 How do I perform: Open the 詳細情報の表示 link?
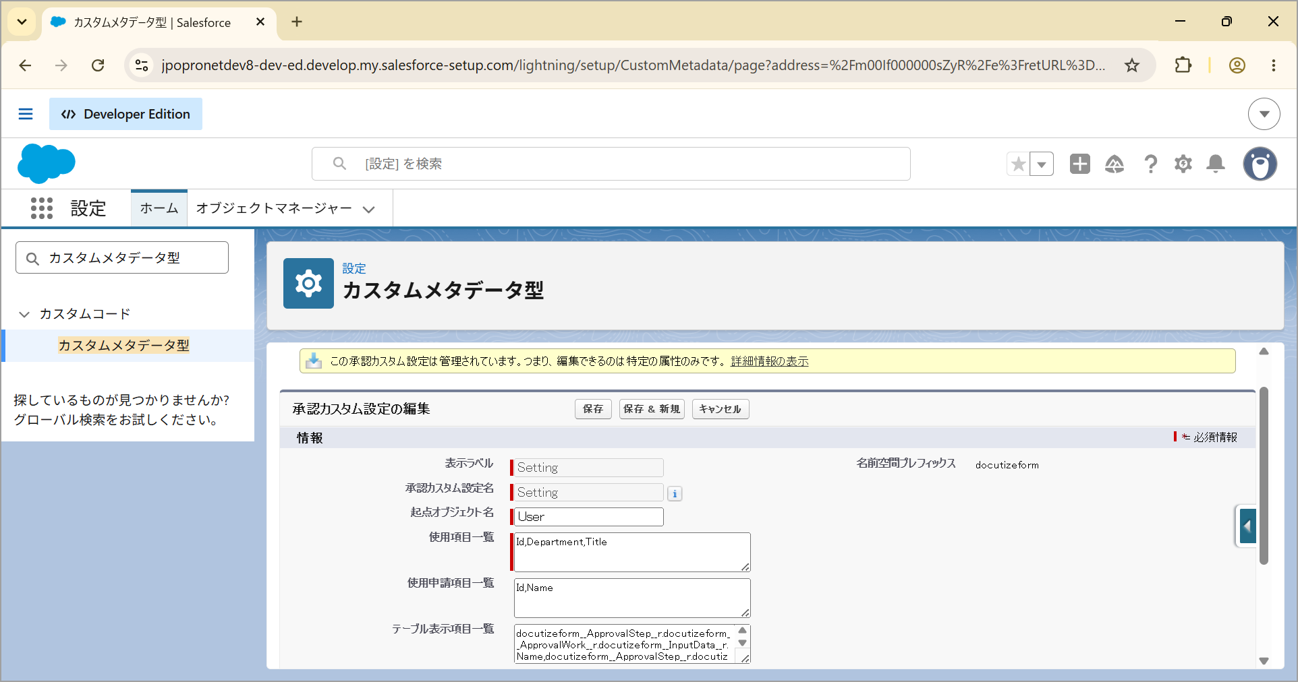(770, 361)
